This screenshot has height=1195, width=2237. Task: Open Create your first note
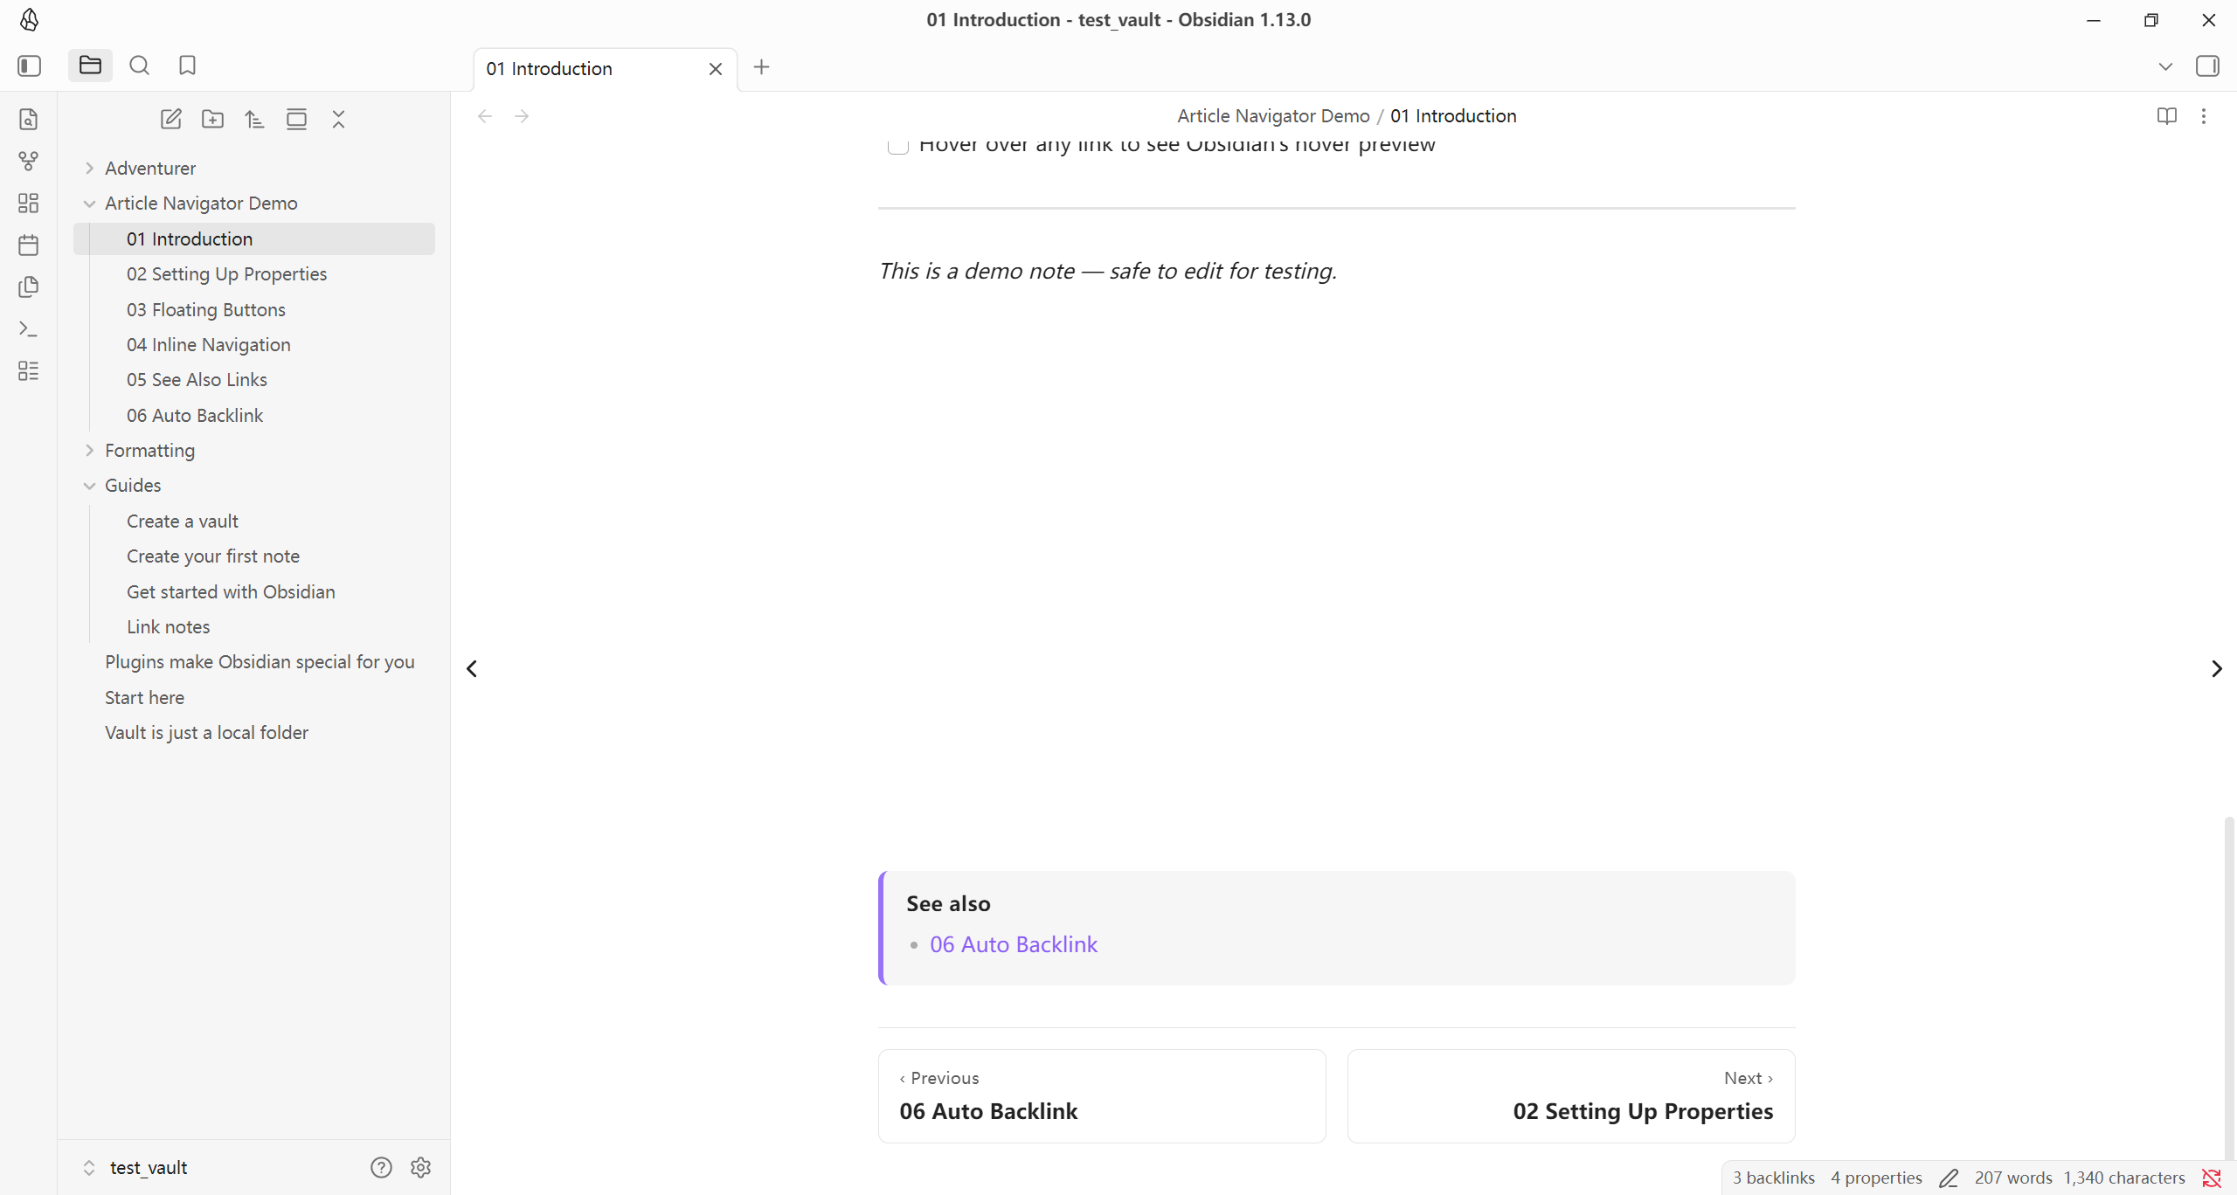click(254, 556)
